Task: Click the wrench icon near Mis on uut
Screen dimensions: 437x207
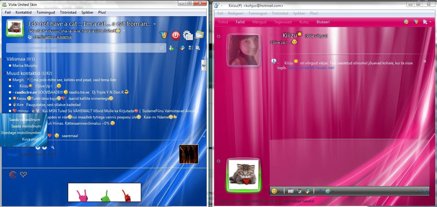Action: point(53,147)
